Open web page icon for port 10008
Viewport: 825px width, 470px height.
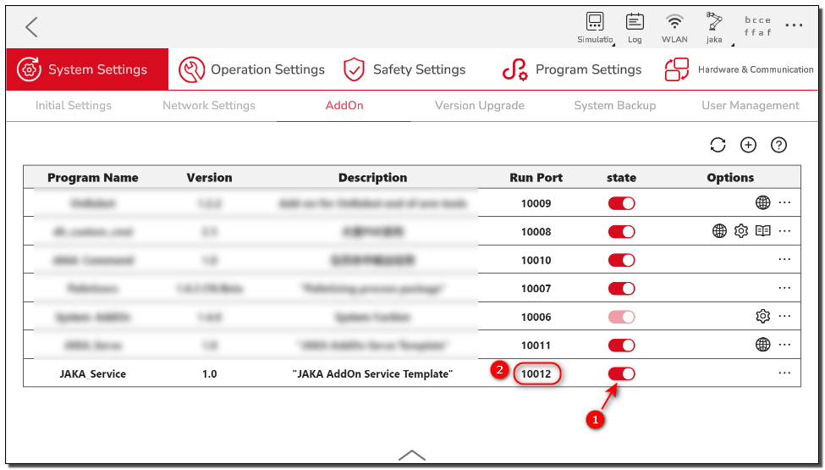click(719, 231)
